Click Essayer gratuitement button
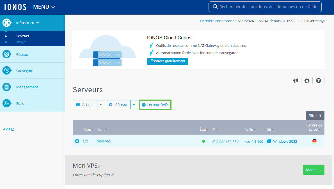This screenshot has height=189, width=334. click(168, 61)
